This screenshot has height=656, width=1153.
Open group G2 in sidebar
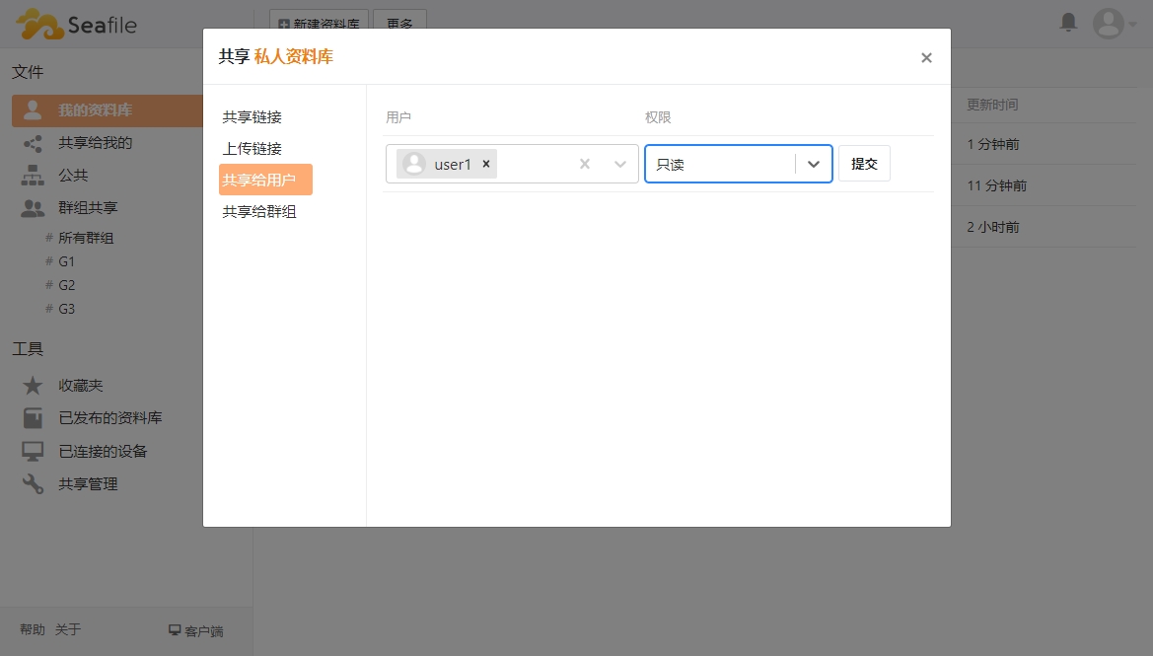pyautogui.click(x=66, y=285)
